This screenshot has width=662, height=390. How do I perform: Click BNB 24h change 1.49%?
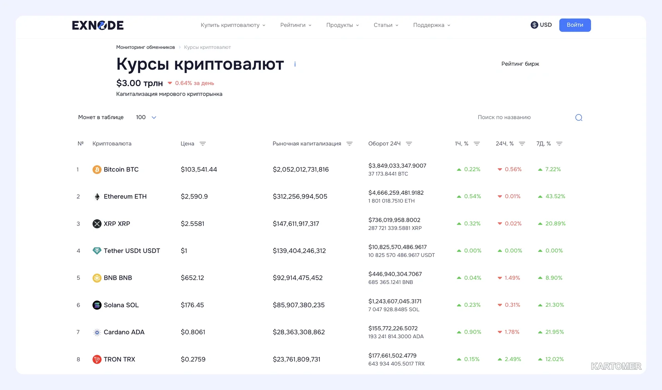[x=512, y=278]
